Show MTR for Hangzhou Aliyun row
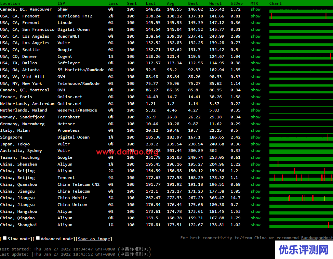Viewport: 333px width, 259px height. pyautogui.click(x=255, y=211)
